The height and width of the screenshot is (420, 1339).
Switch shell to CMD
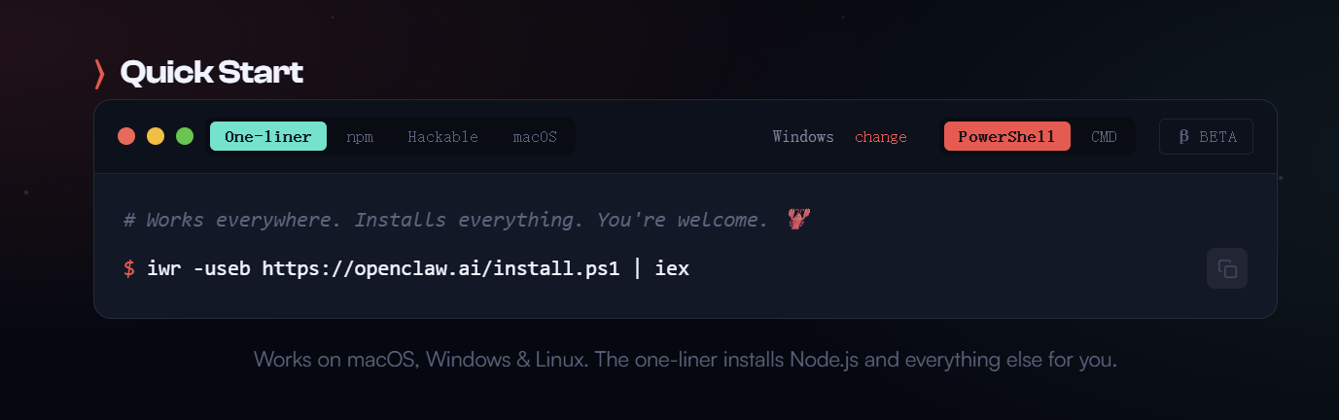(x=1104, y=137)
